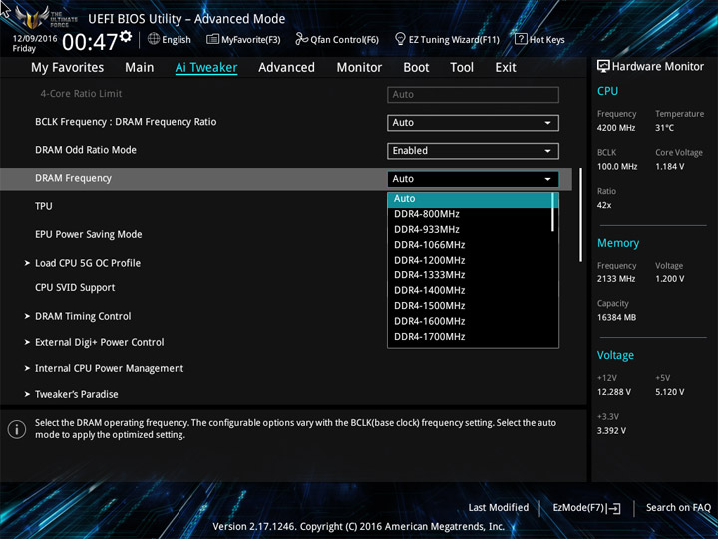Click the Hardware Monitor screen icon

point(603,66)
